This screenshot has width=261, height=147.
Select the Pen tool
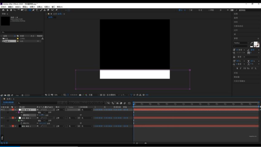[x=33, y=10]
